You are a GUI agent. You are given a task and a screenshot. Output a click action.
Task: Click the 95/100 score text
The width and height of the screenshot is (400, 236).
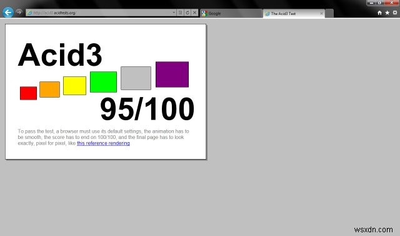coord(147,109)
